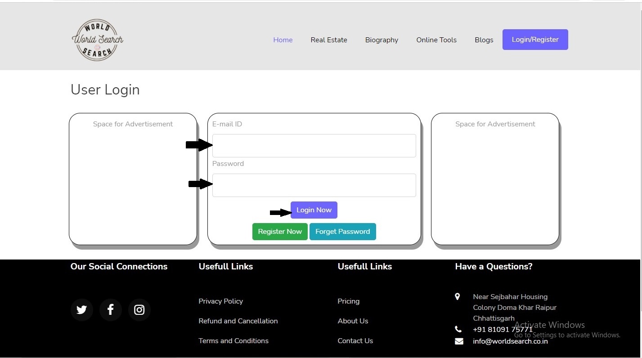The height and width of the screenshot is (358, 642).
Task: Click the Our Social Connections heading
Action: click(x=119, y=267)
